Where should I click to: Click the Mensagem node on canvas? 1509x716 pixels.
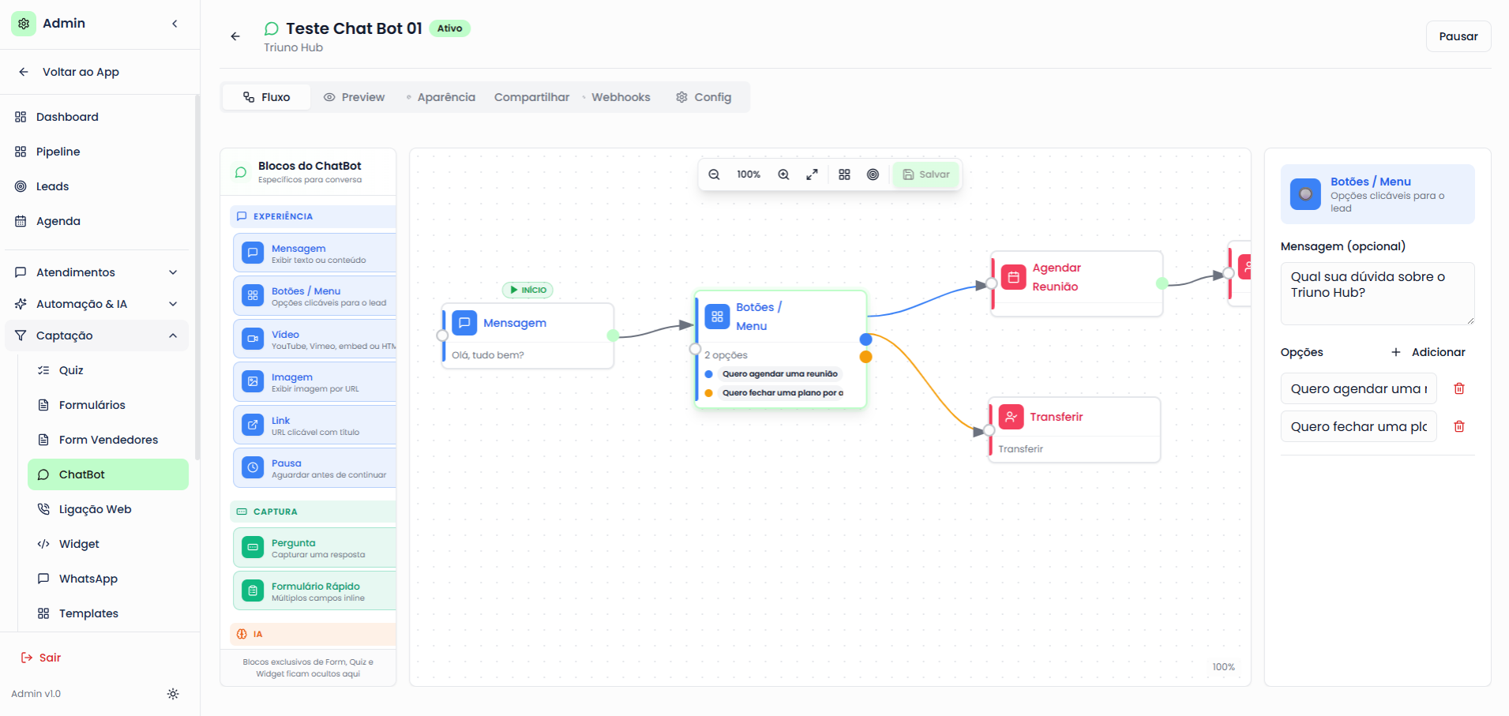pos(527,336)
